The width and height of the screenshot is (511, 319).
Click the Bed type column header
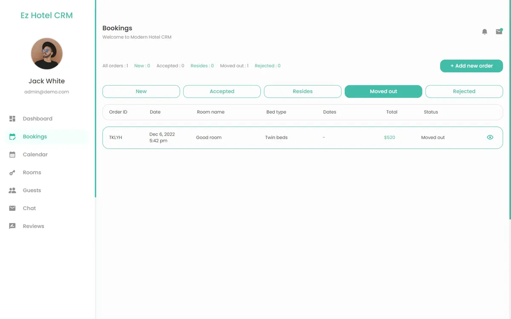click(x=276, y=112)
